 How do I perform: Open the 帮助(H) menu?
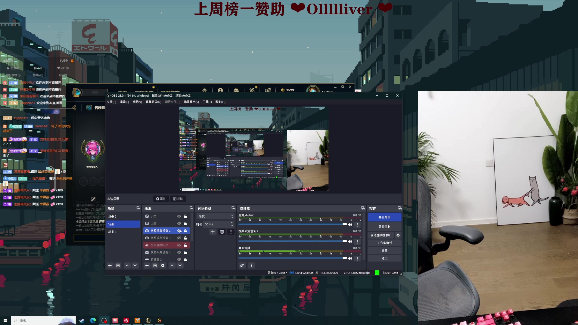point(220,102)
